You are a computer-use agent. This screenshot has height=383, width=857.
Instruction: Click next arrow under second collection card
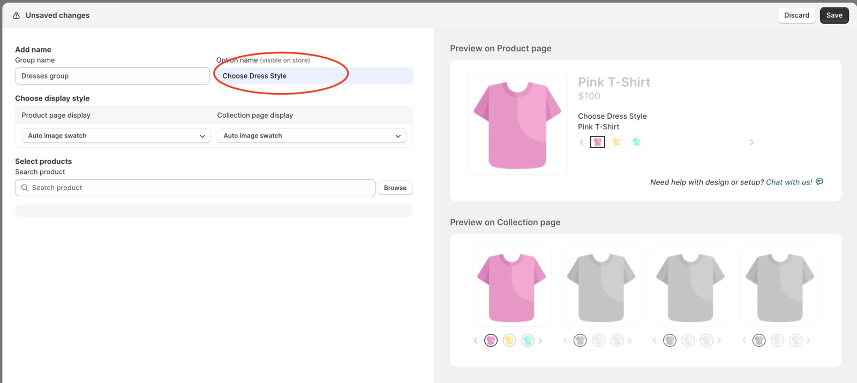[630, 340]
